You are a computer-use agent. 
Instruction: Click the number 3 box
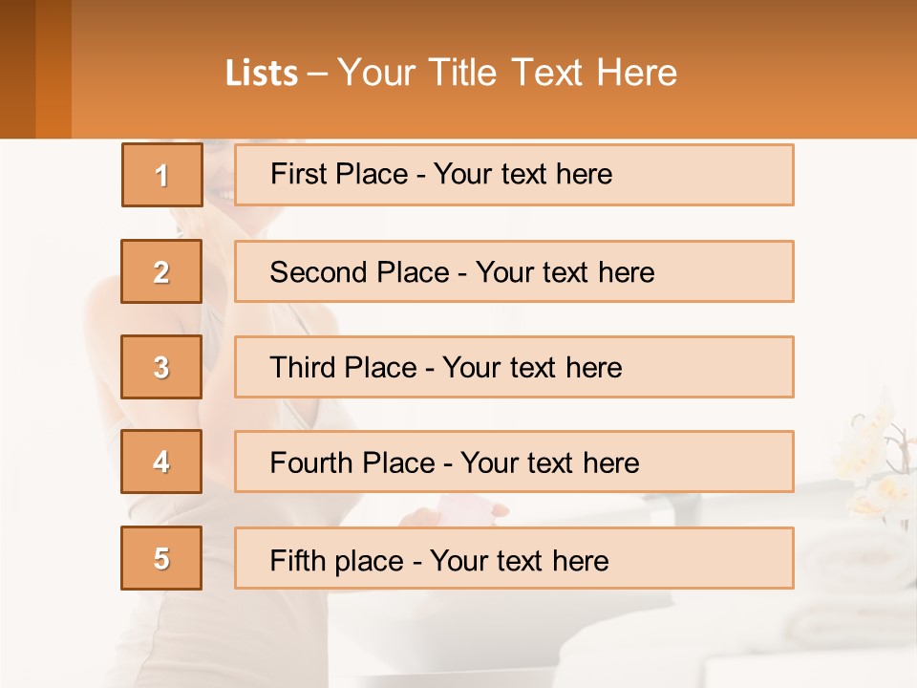161,367
